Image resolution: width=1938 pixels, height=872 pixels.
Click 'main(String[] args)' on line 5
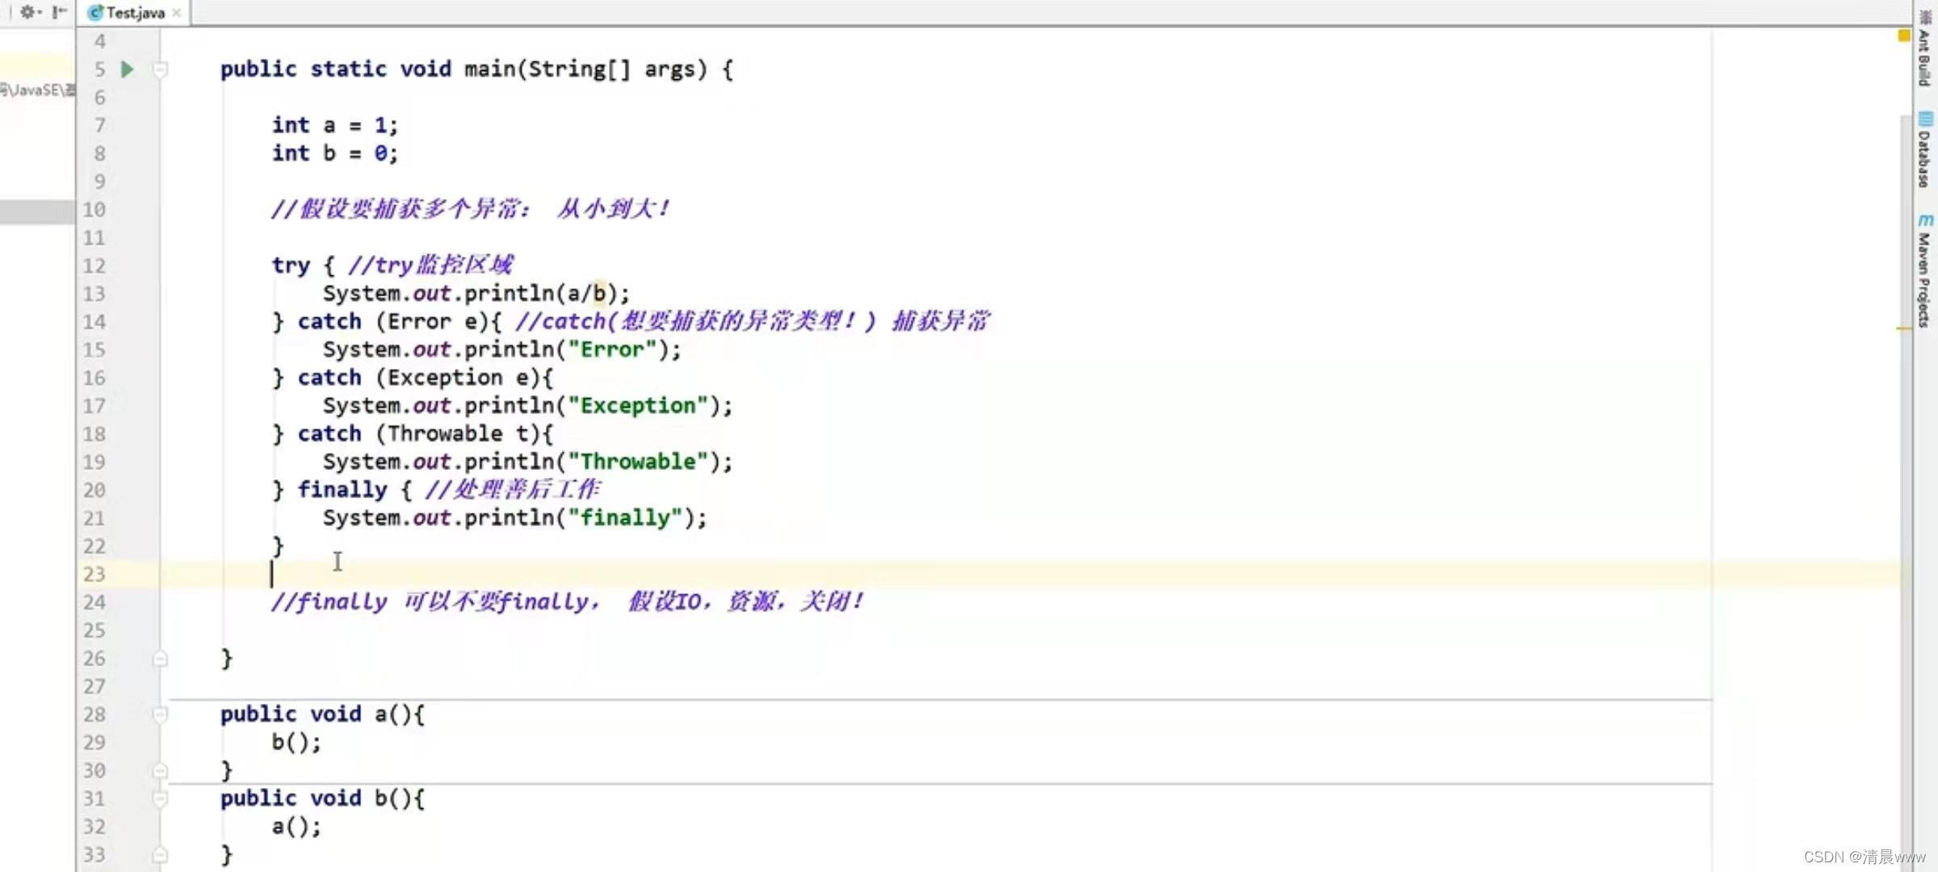[x=585, y=69]
